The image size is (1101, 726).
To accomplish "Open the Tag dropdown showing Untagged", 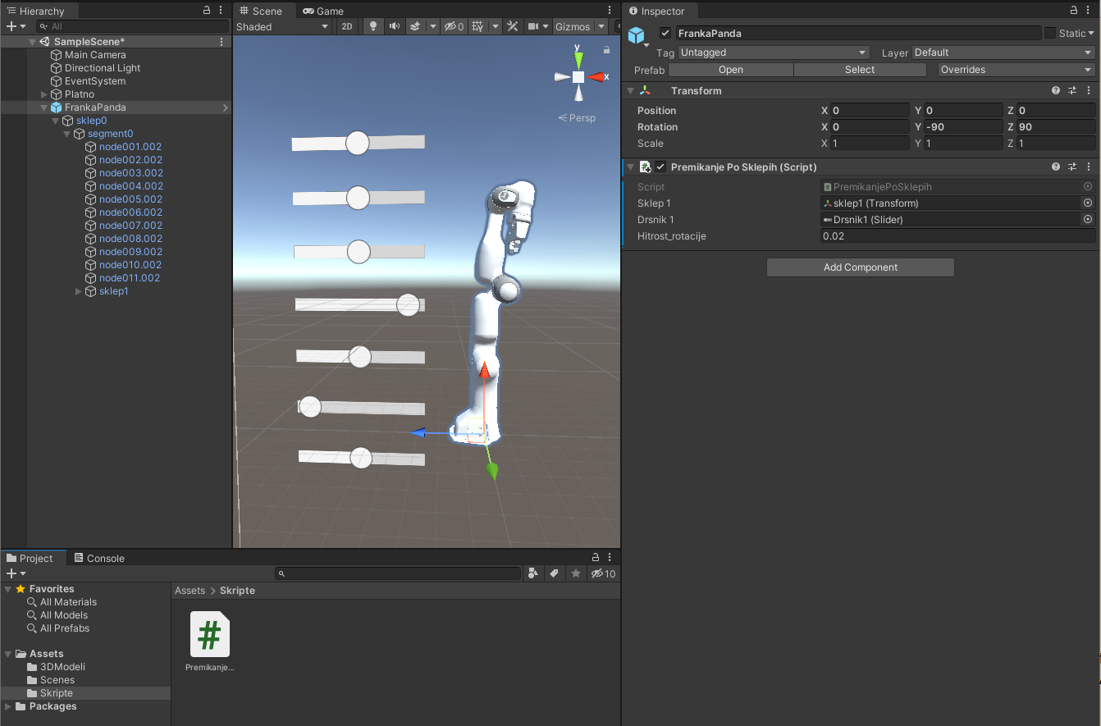I will [x=773, y=53].
